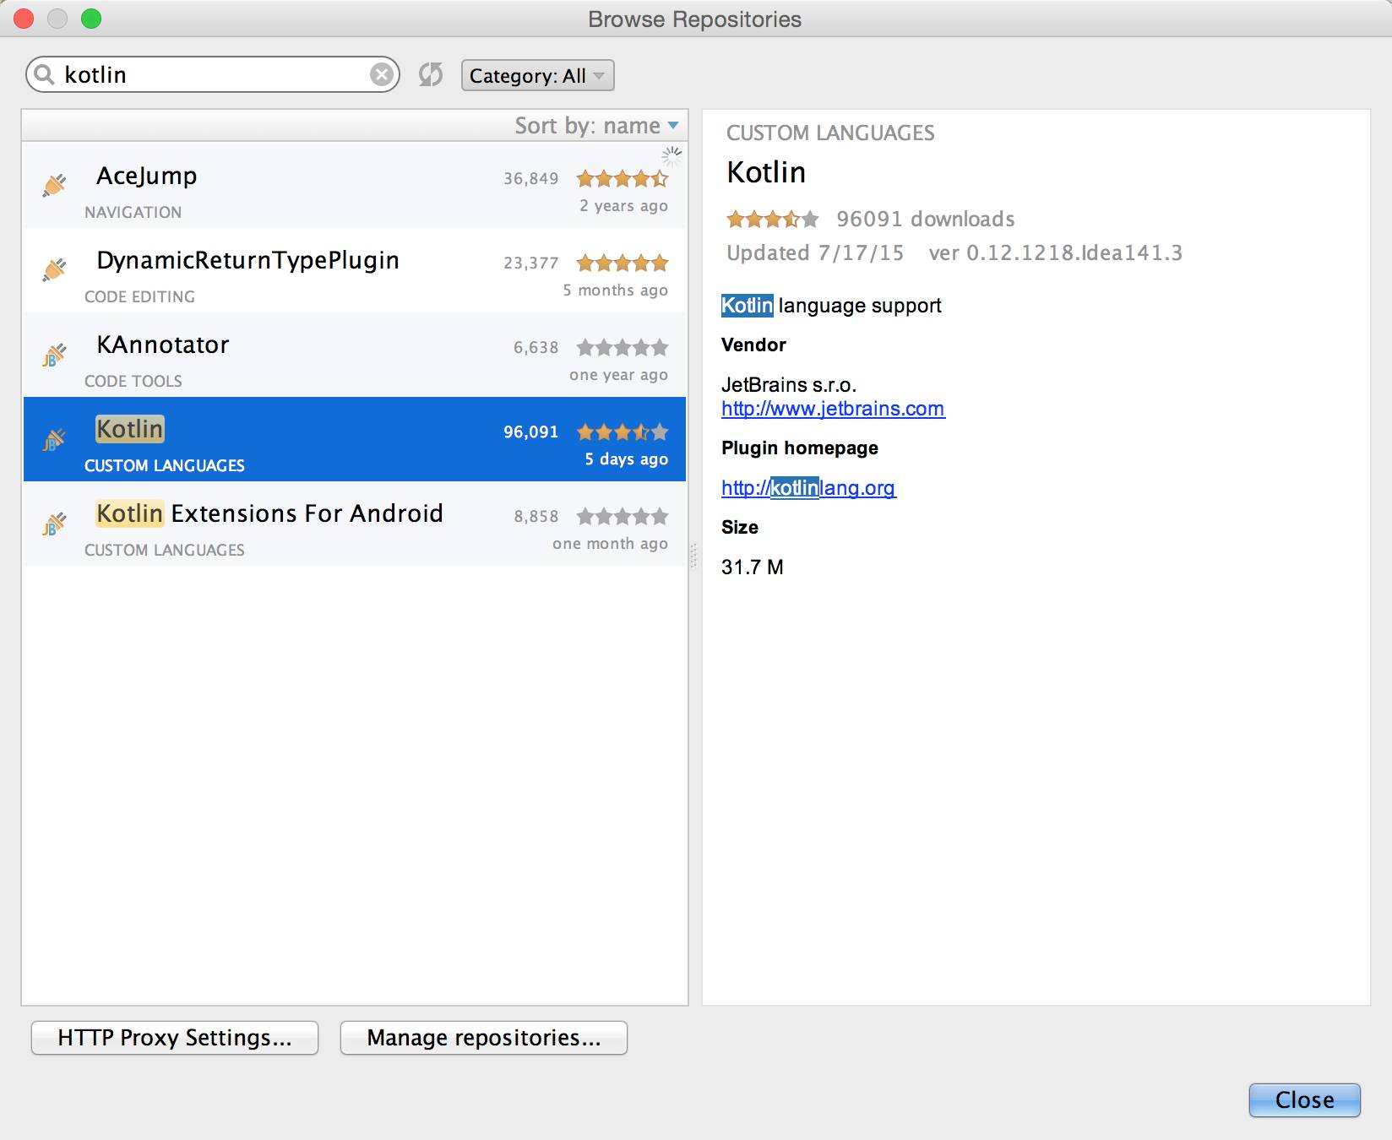The image size is (1392, 1140).
Task: Click star rating in details panel
Action: pos(773,220)
